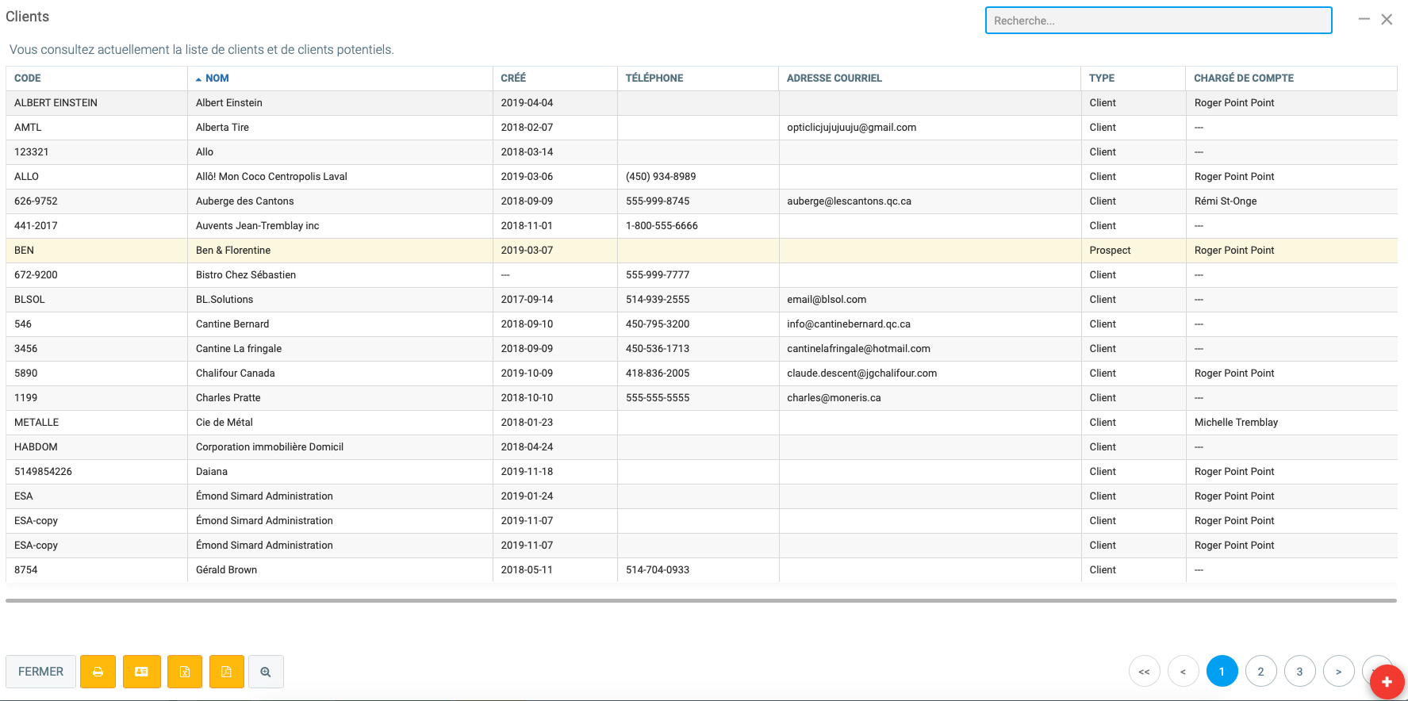The image size is (1408, 701).
Task: Click the horizontal scrollbar under the table
Action: (700, 601)
